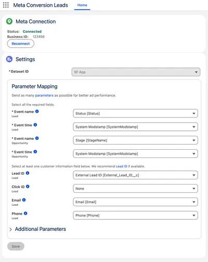Open Lead Event name Status dropdown
The width and height of the screenshot is (208, 262).
(135, 113)
